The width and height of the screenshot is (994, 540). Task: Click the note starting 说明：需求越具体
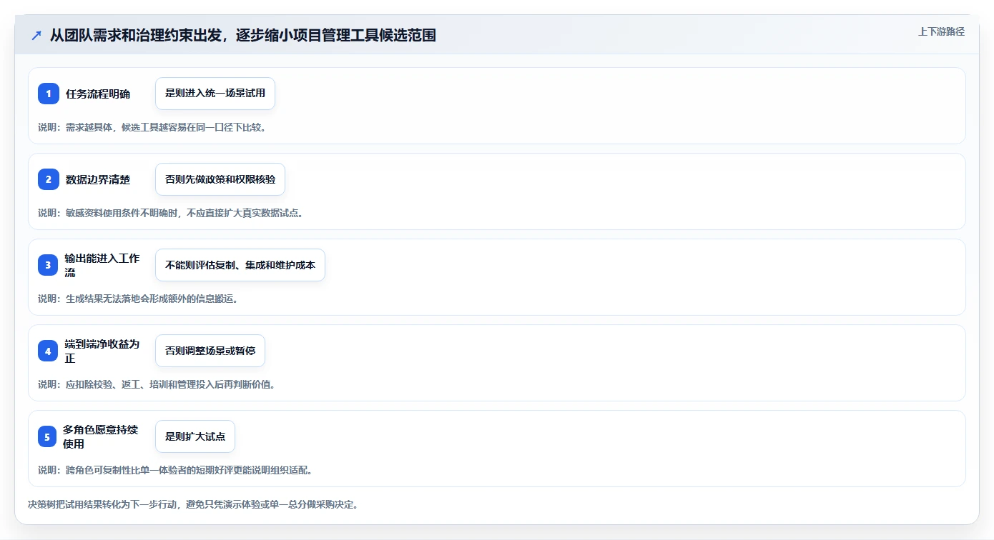[x=152, y=127]
